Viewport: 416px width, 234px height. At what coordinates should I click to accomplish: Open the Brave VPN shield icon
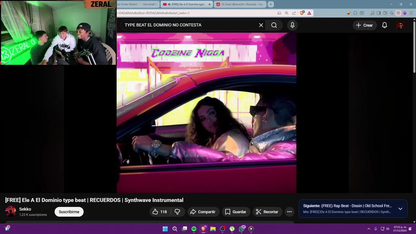[398, 13]
